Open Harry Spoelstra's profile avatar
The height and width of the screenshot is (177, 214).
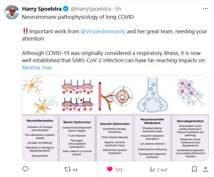pyautogui.click(x=11, y=12)
